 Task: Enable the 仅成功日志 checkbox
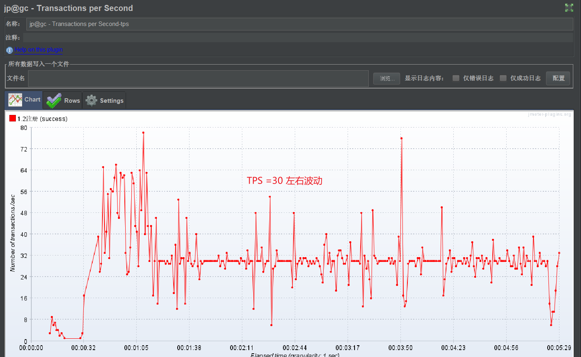pos(503,78)
